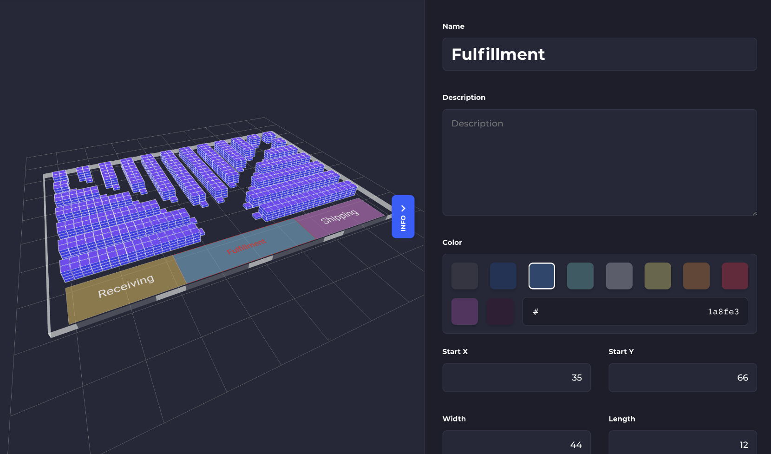Select the crimson red color swatch
The image size is (771, 454).
point(734,276)
